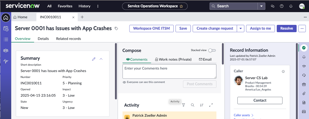Open the graduation cap icon in right sidebar

(x=304, y=66)
